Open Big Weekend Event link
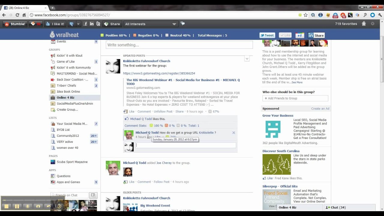 (x=155, y=205)
